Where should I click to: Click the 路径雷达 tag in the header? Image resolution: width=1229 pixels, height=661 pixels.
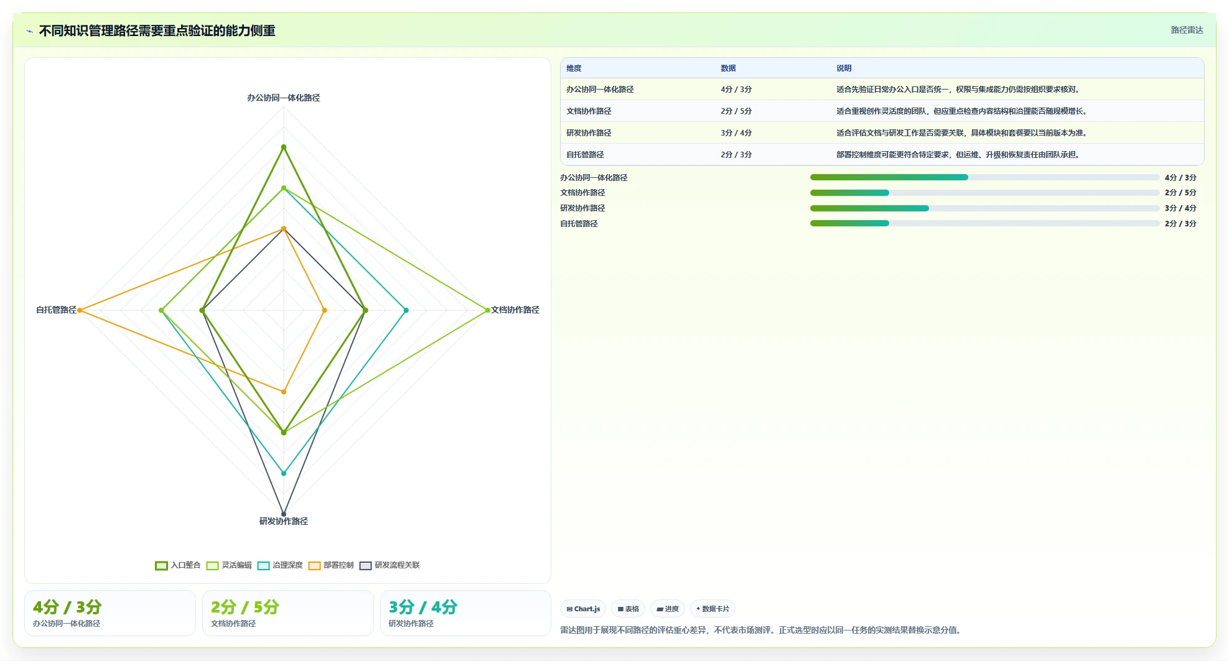point(1187,30)
